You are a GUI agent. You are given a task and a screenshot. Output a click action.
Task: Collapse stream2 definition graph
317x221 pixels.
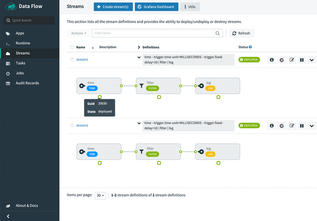(139, 123)
